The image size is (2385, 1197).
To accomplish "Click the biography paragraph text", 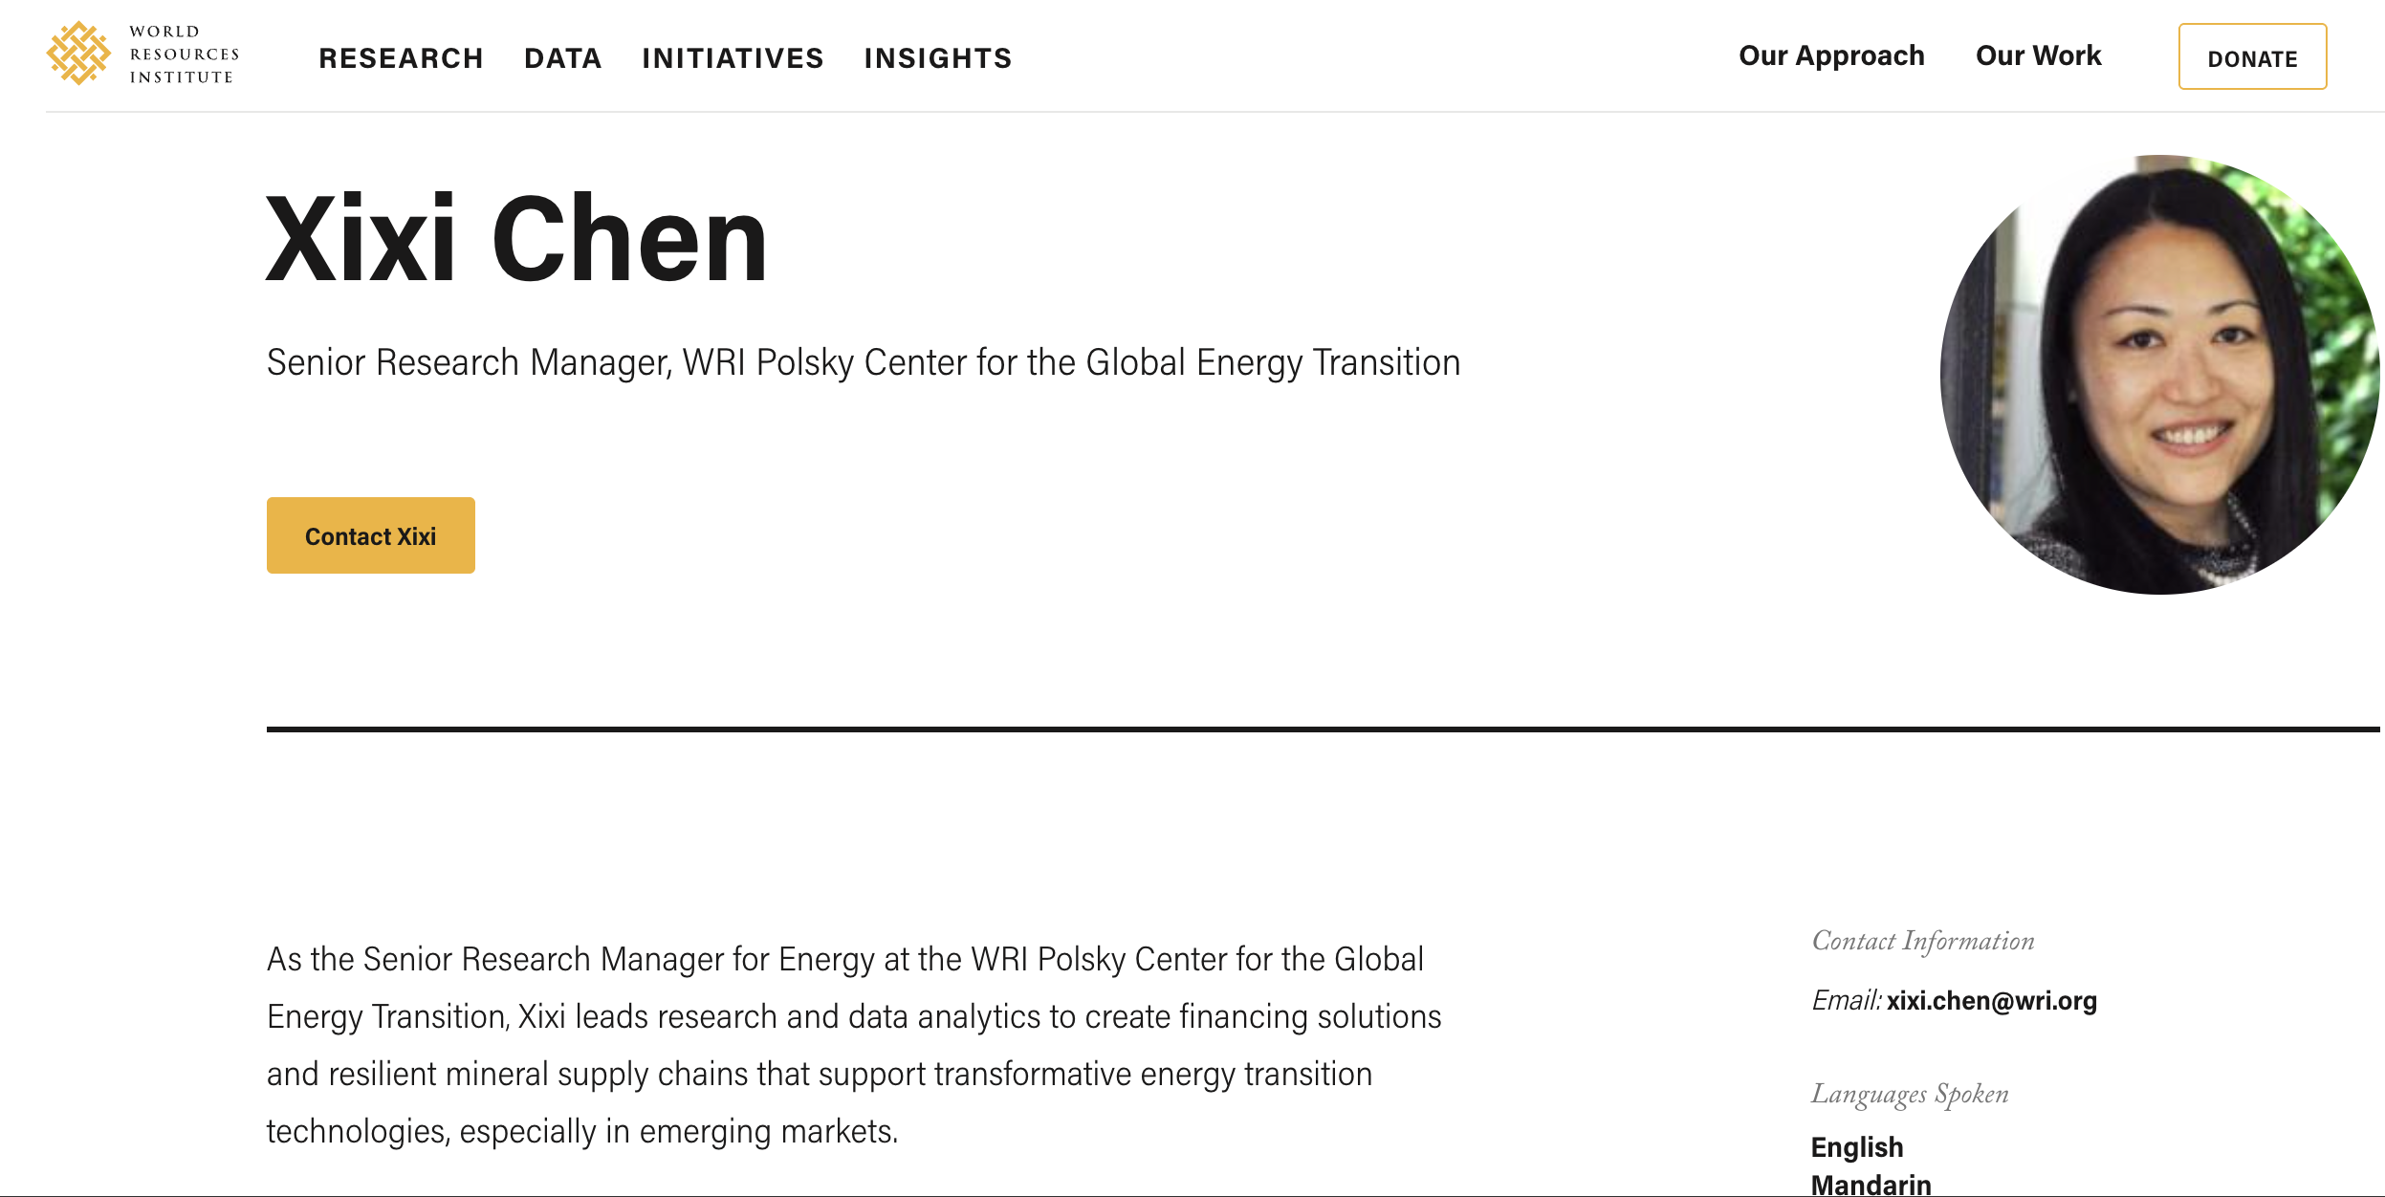I will (x=853, y=1045).
